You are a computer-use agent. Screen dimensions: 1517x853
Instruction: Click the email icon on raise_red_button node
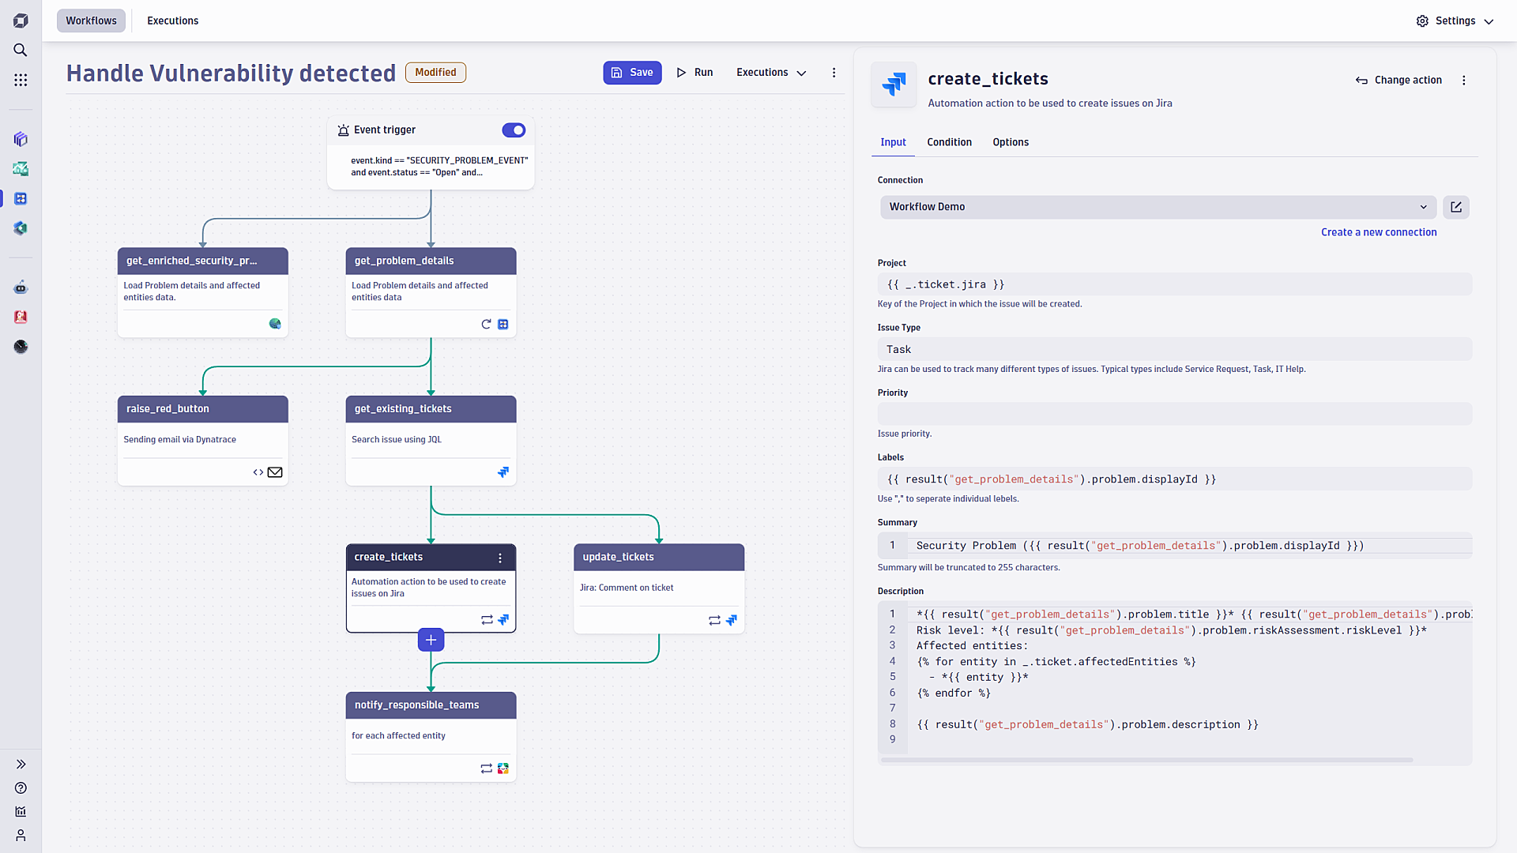[x=275, y=472]
